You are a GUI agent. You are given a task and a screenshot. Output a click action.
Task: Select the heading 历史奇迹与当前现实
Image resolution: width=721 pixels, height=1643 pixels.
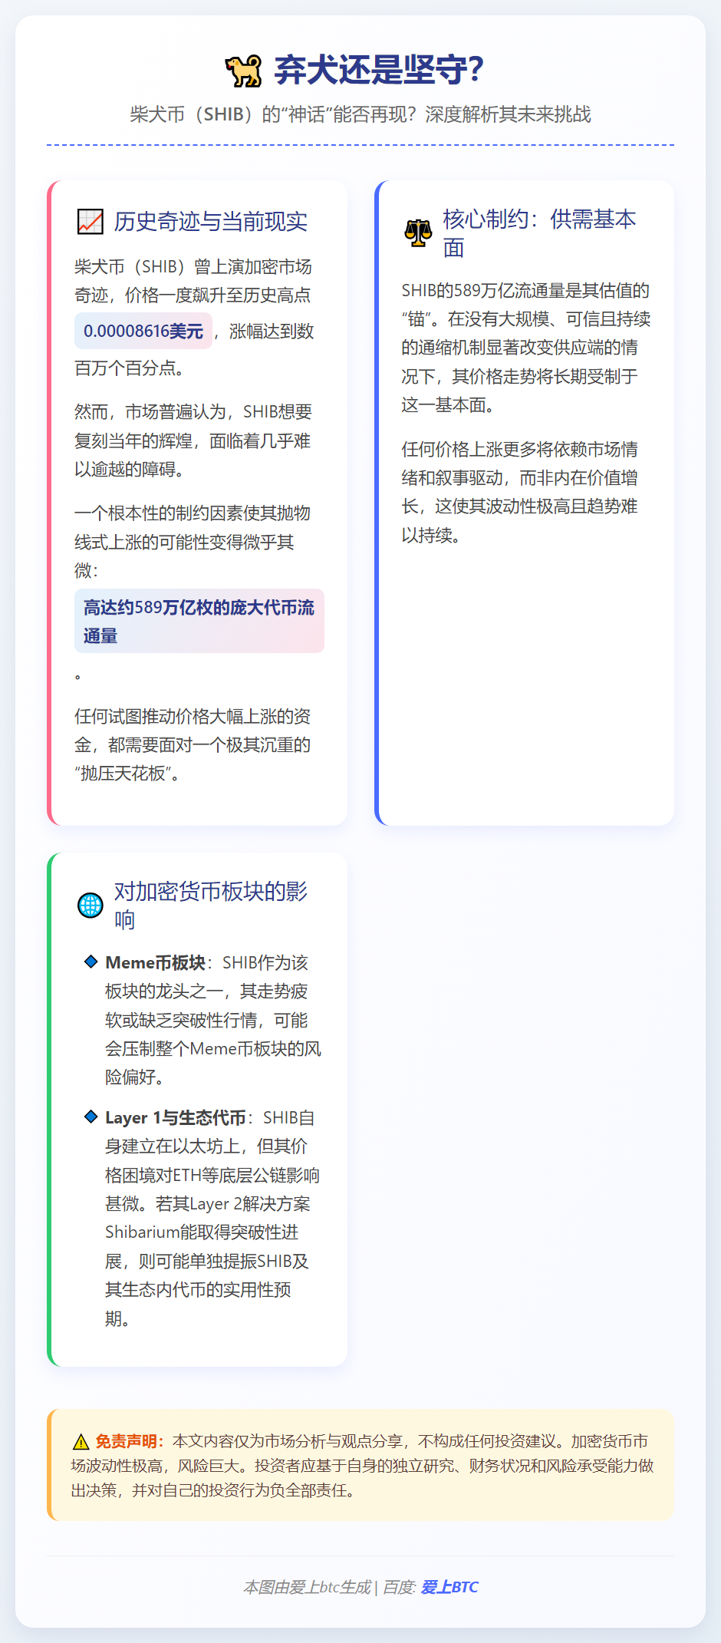[x=211, y=222]
